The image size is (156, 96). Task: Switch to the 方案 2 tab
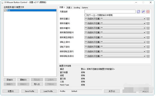69,8
